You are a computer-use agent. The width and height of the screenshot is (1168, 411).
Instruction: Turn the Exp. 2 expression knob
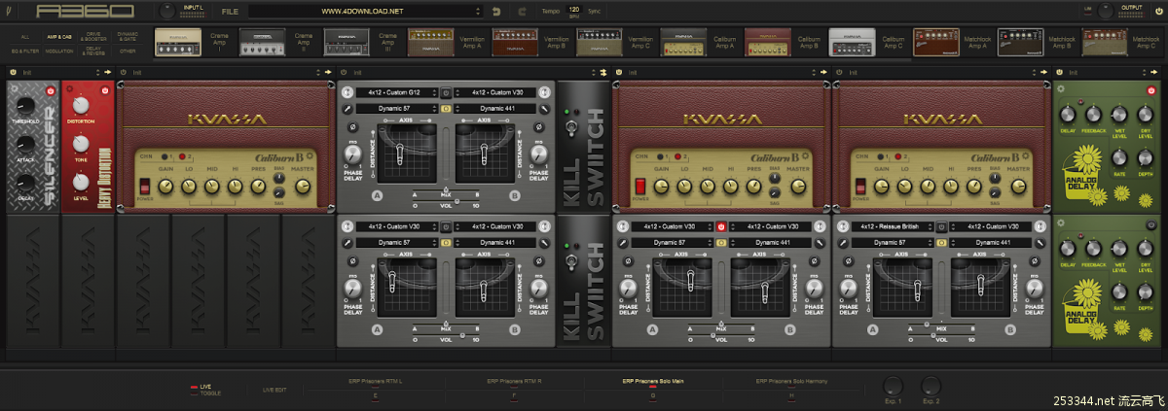coord(931,386)
